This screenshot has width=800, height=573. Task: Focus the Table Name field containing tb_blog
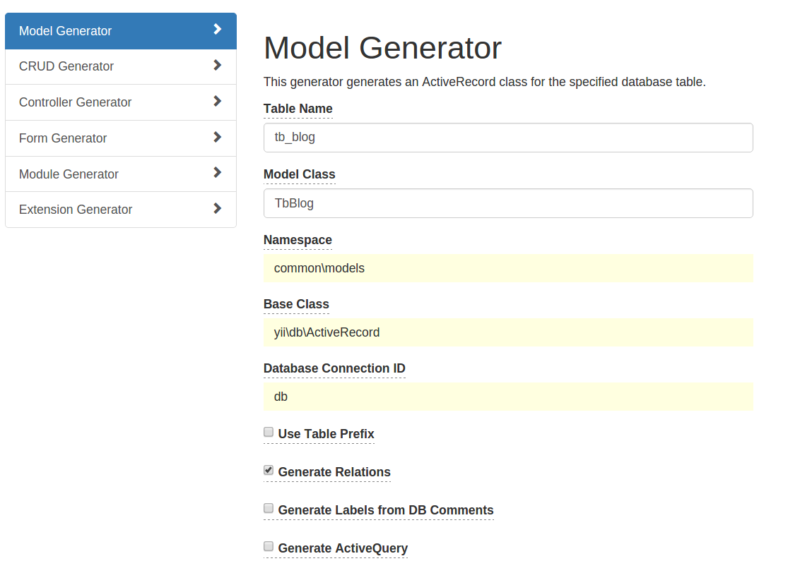pos(508,138)
